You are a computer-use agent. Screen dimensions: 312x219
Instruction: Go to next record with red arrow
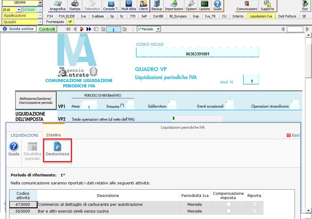pos(82,29)
